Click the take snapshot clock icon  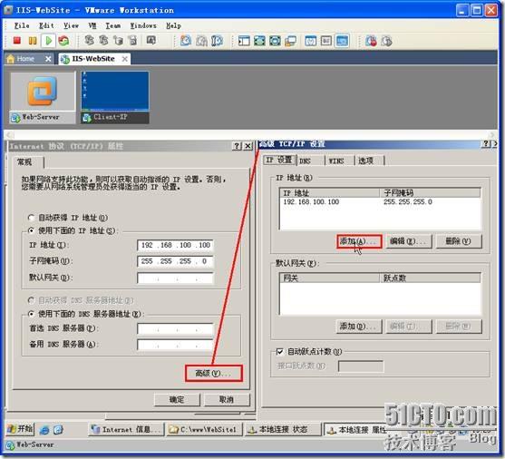186,41
